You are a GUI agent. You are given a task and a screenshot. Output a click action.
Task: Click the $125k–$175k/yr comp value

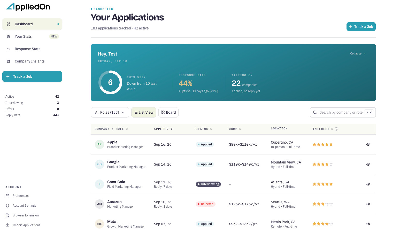point(244,204)
